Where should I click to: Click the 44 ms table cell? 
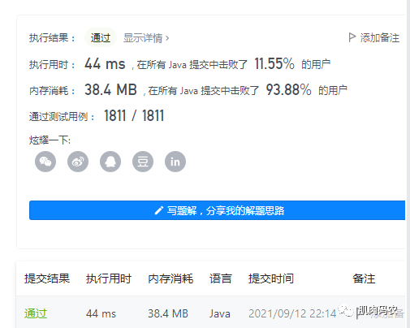tap(101, 314)
